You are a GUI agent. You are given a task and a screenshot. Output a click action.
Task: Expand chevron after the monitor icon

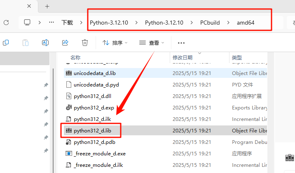[x=40, y=23]
